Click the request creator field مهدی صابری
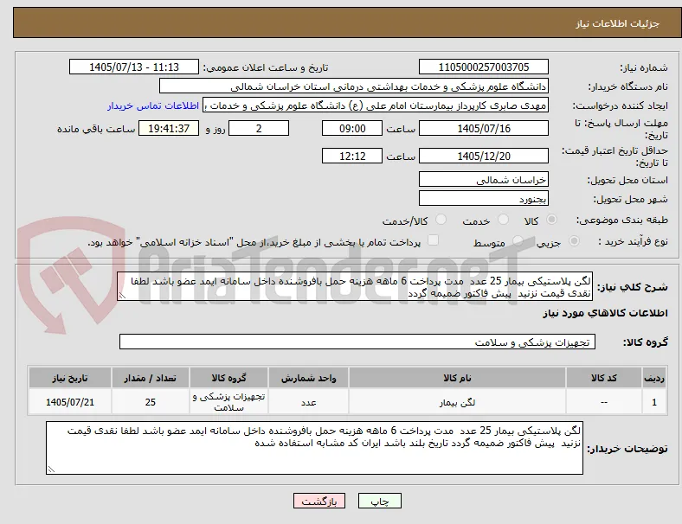The width and height of the screenshot is (682, 524). (376, 105)
